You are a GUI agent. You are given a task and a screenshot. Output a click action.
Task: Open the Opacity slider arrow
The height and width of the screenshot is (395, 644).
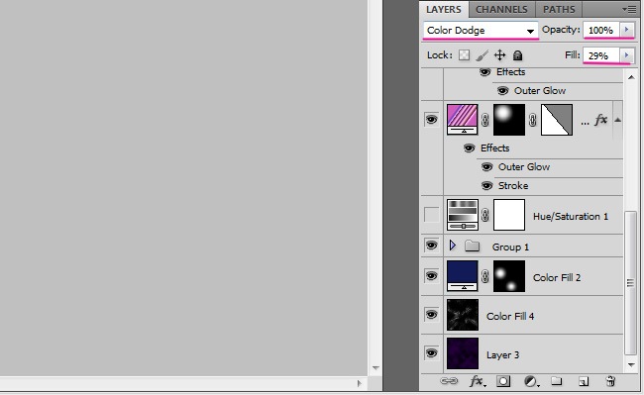click(x=626, y=30)
